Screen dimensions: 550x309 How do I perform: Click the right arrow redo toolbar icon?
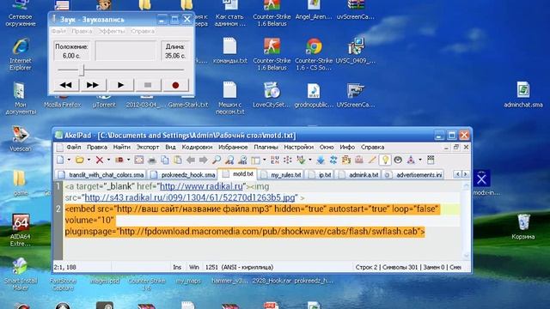(x=204, y=161)
